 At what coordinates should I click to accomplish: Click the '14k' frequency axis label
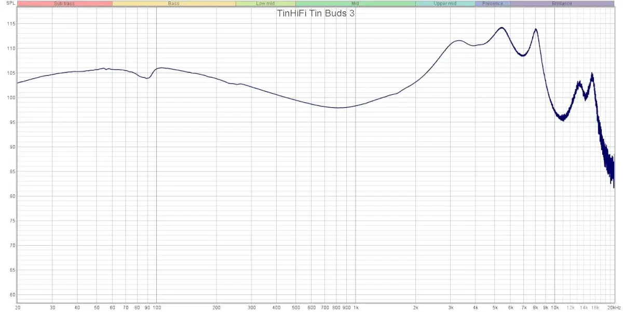click(584, 307)
